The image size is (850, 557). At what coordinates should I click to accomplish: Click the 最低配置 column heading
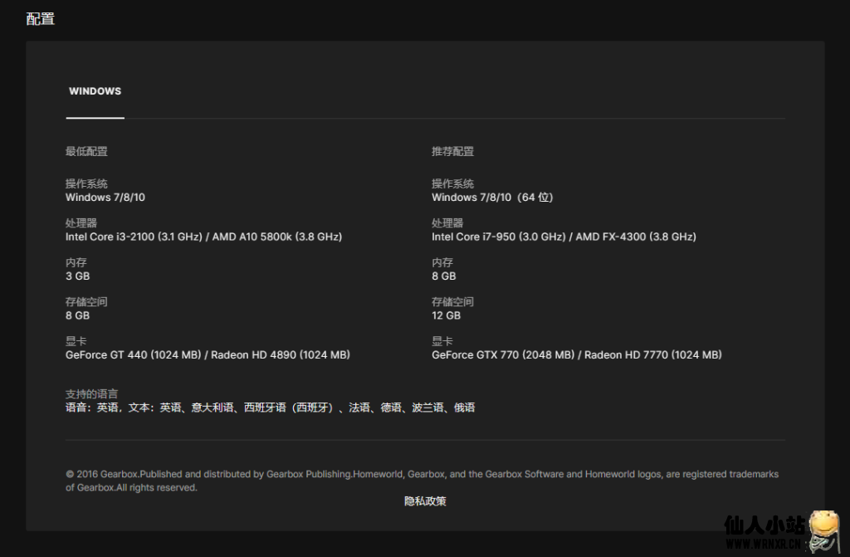(x=86, y=152)
